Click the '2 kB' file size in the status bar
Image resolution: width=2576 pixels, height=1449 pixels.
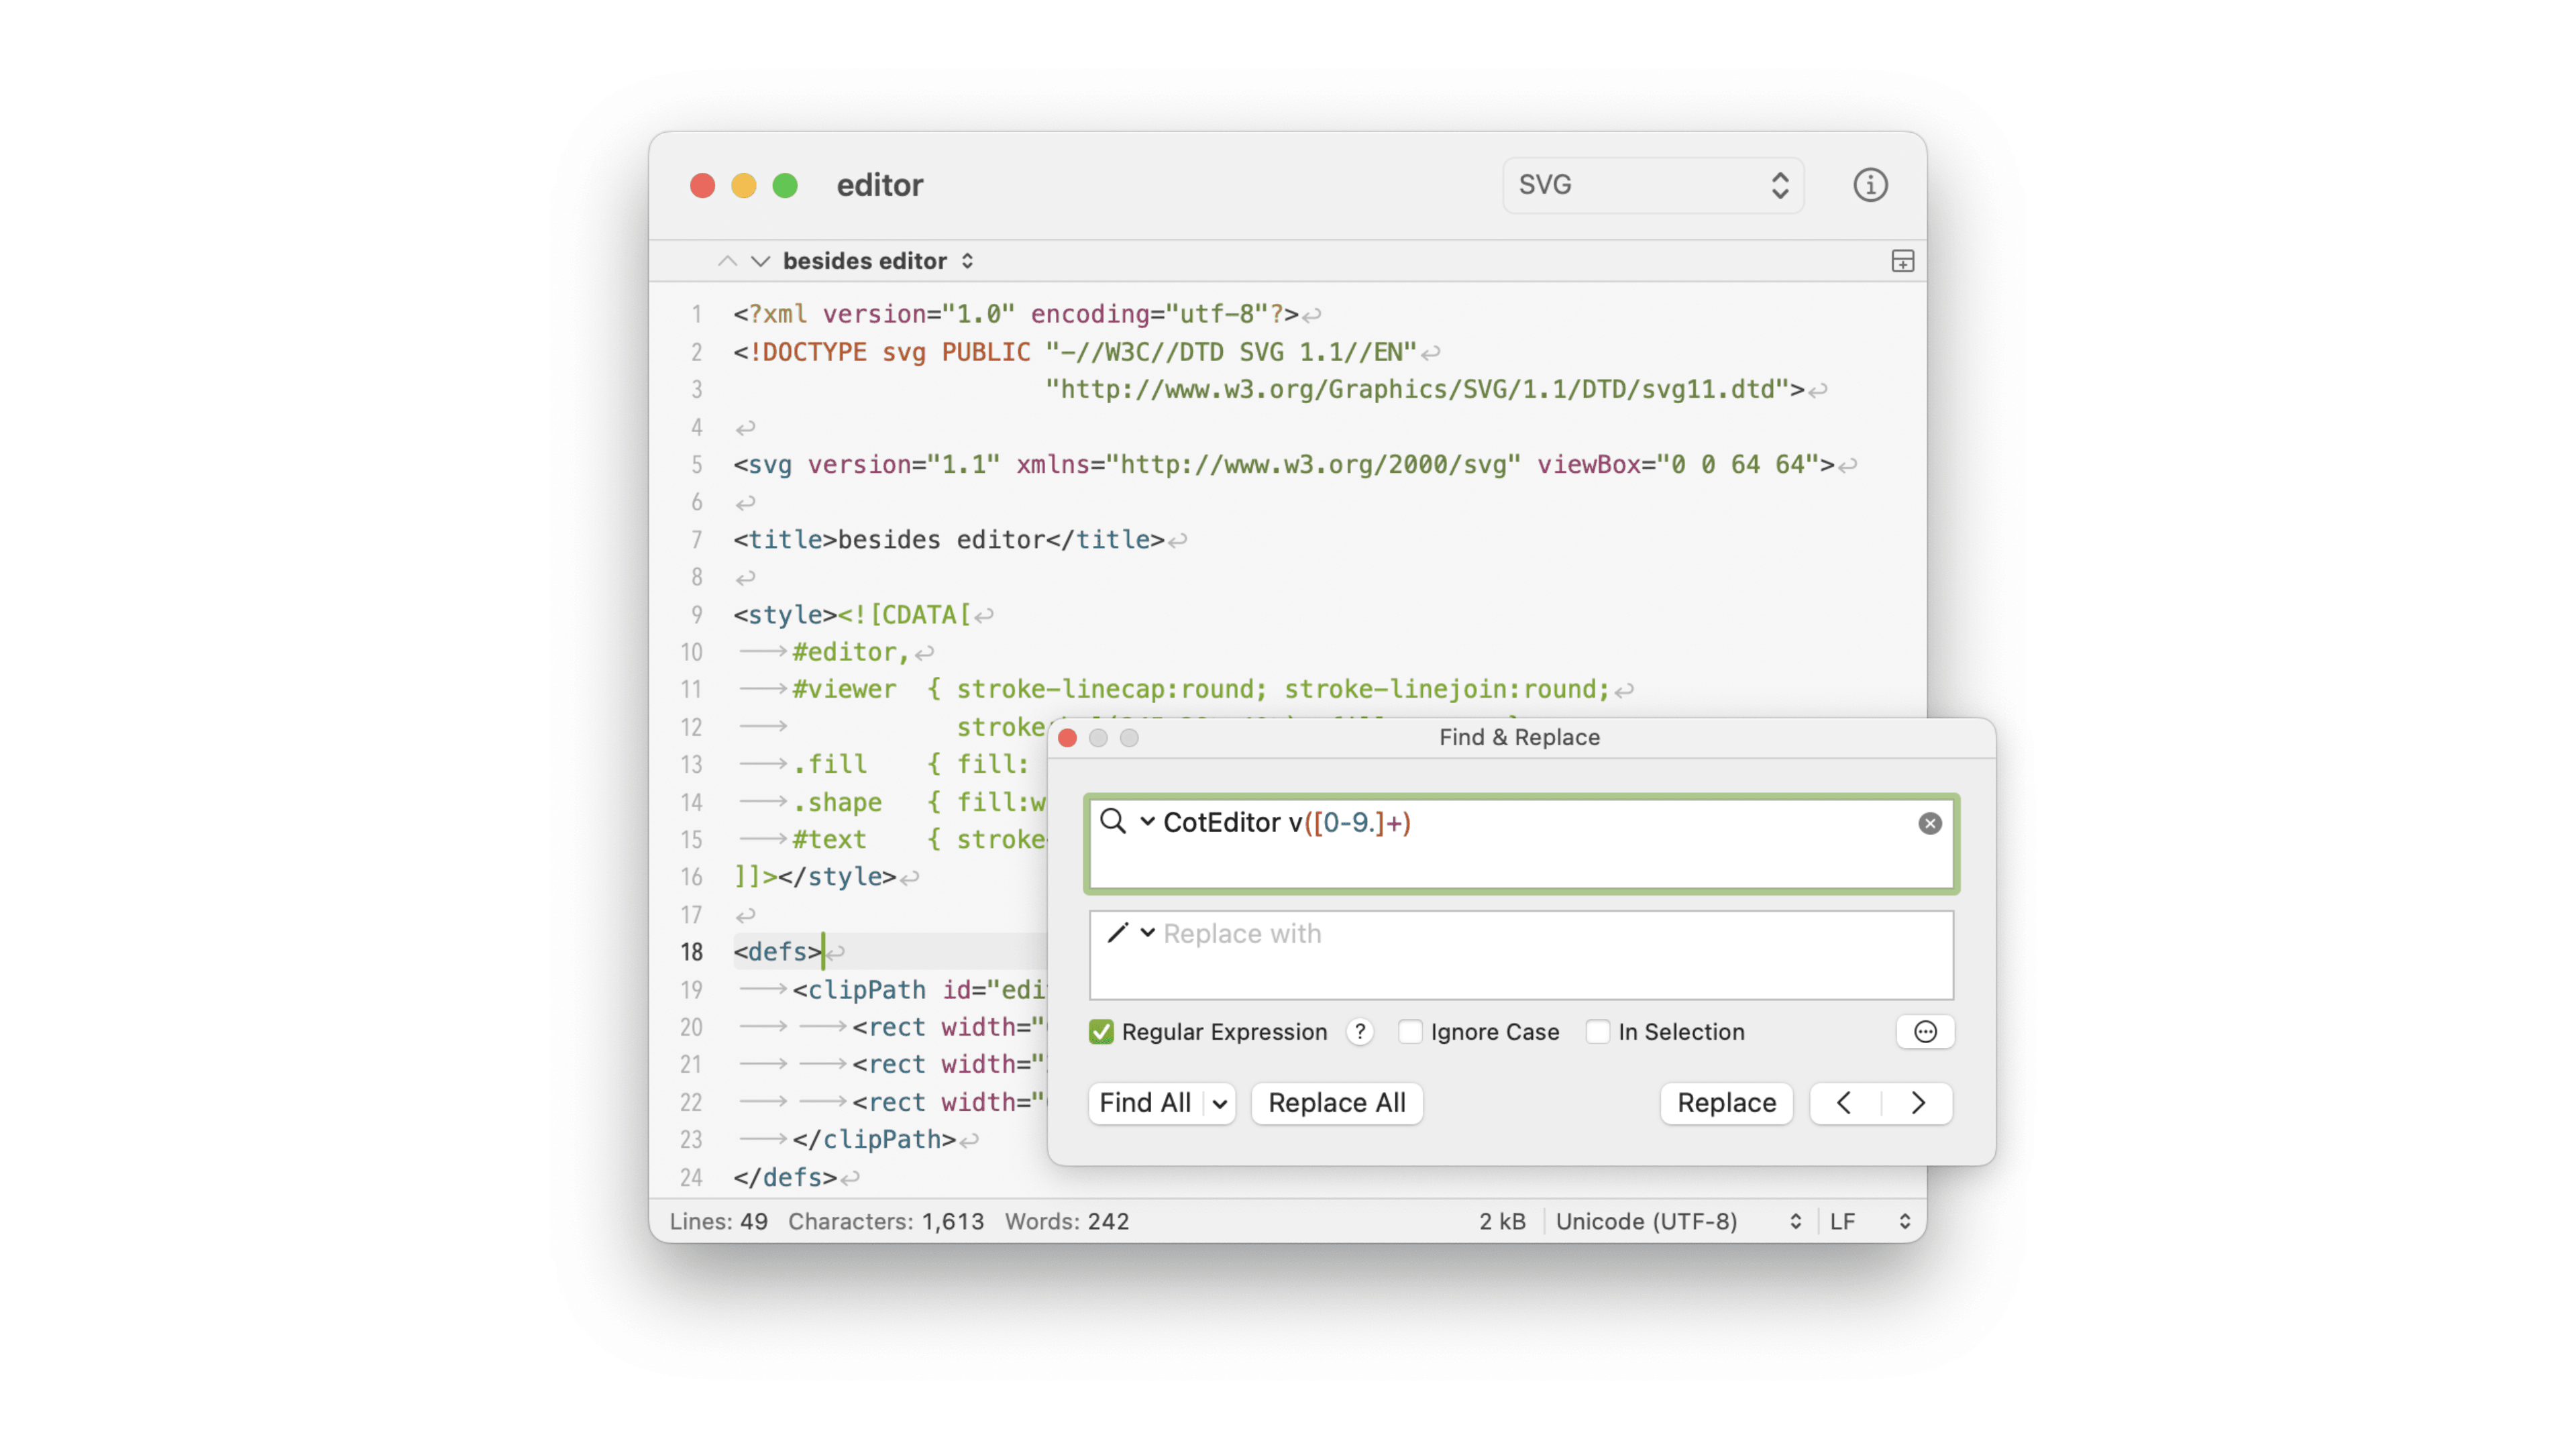click(1502, 1221)
